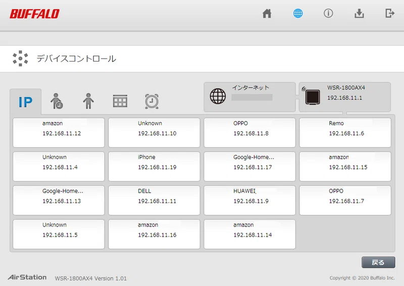
Task: Select amazon device 192.168.11.16
Action: click(154, 234)
